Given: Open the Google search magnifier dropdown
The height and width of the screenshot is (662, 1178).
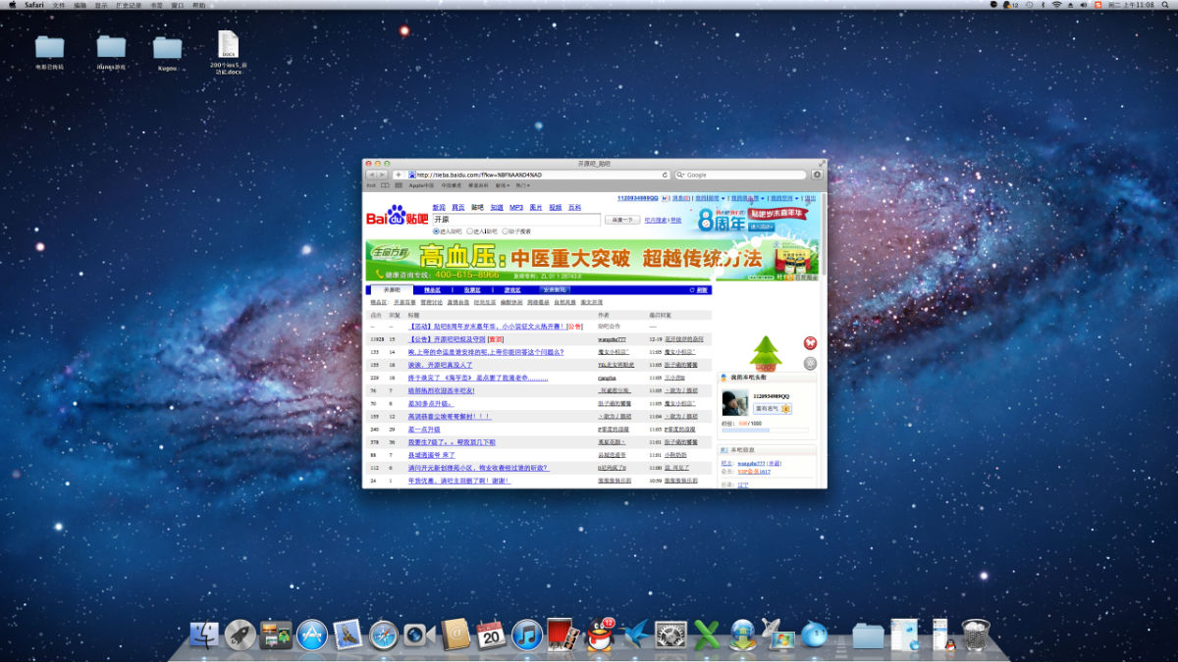Looking at the screenshot, I should point(679,175).
